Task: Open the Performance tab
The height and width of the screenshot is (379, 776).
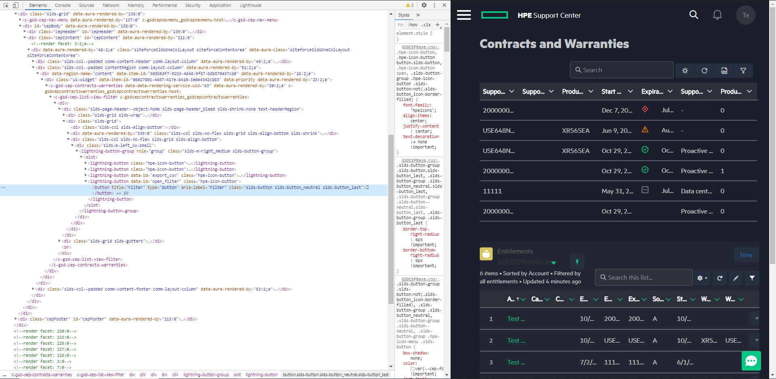Action: (x=164, y=5)
